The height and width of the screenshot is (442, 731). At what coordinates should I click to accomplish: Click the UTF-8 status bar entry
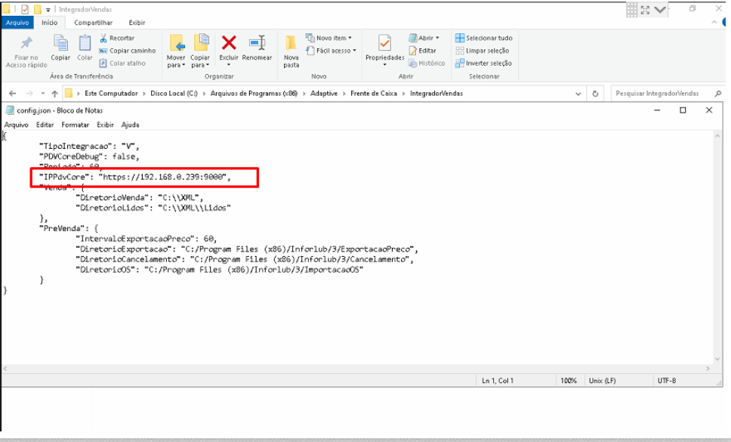[x=667, y=381]
